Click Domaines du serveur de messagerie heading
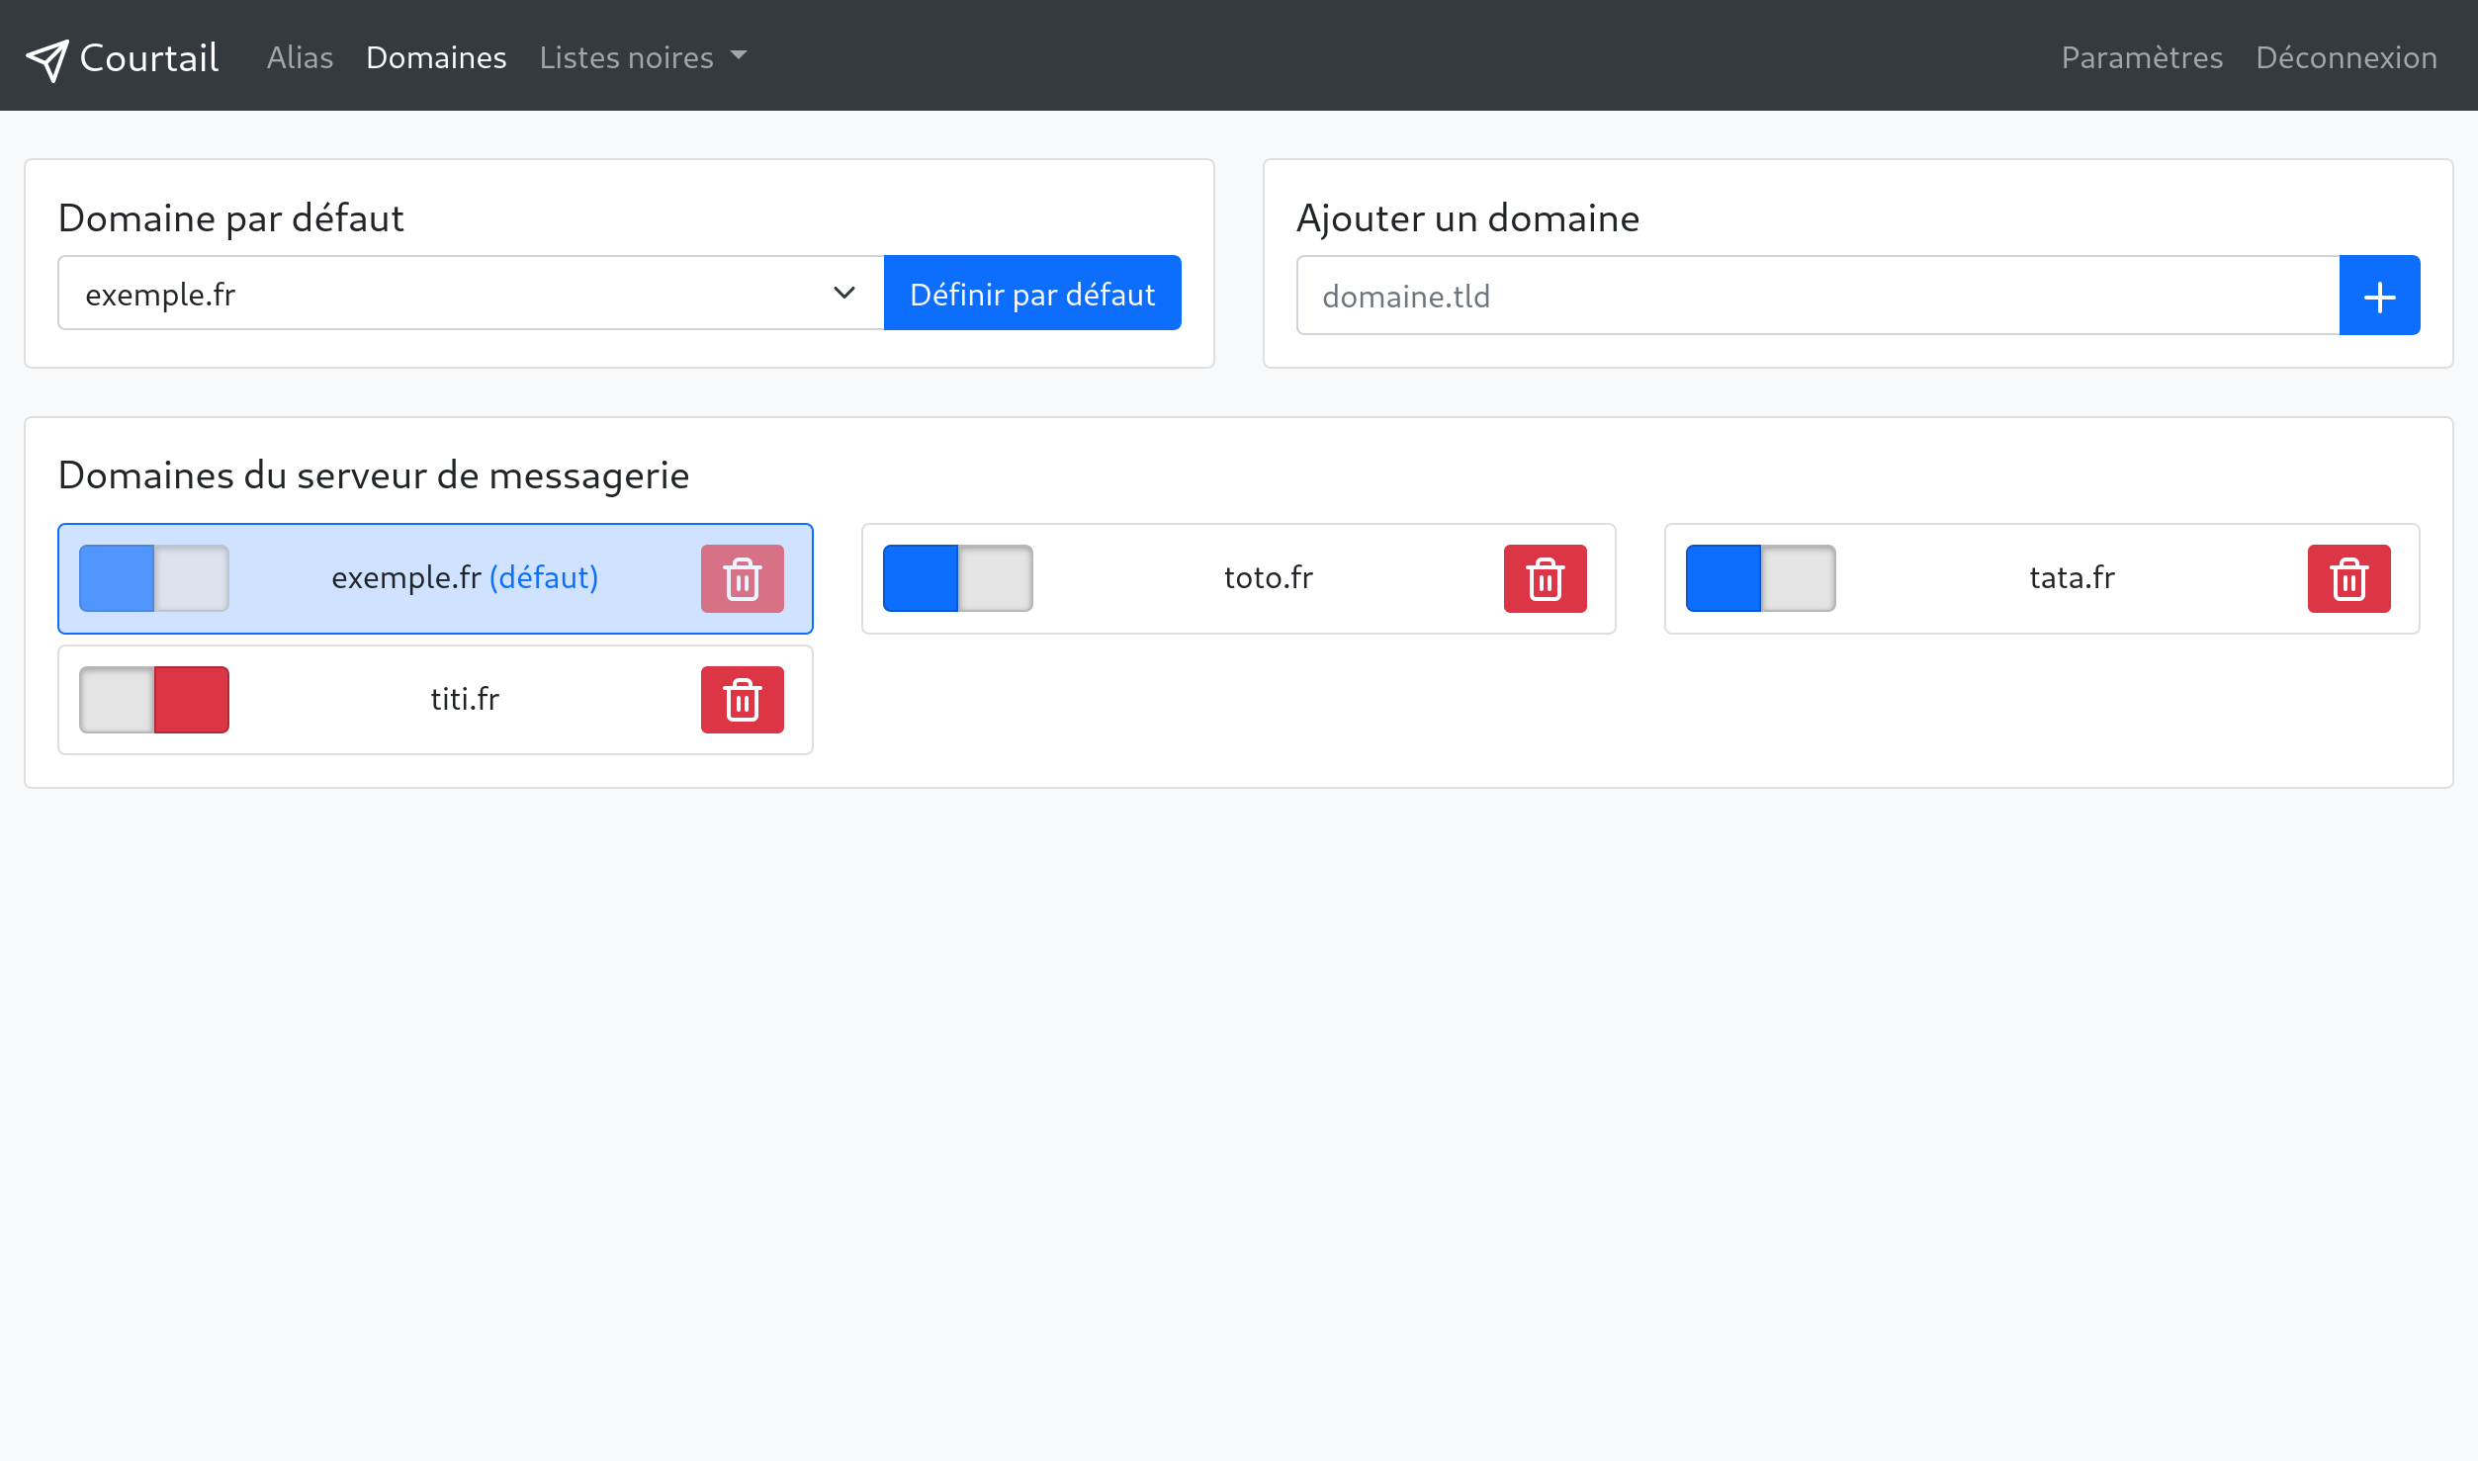This screenshot has height=1461, width=2478. click(x=374, y=475)
